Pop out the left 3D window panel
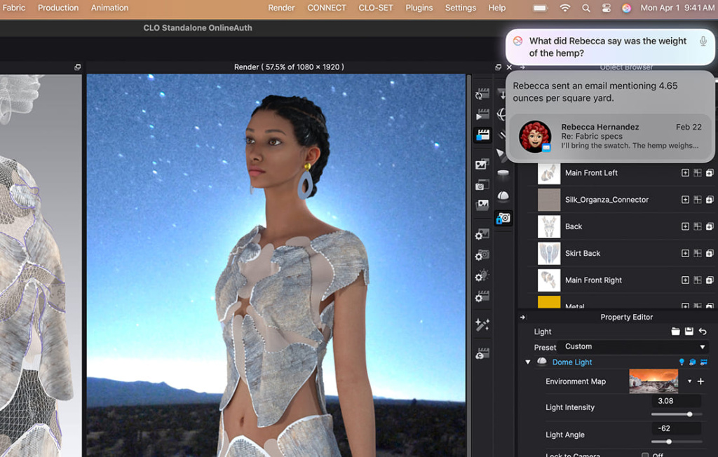Screen dimensions: 718x457 pyautogui.click(x=77, y=67)
